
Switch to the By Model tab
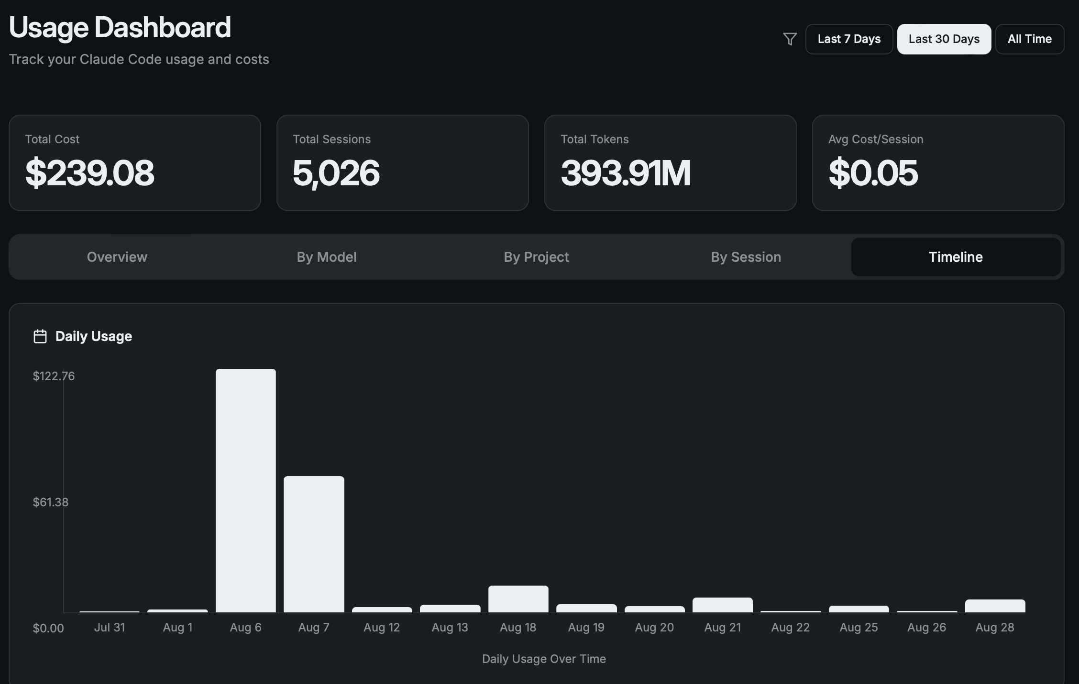[327, 257]
